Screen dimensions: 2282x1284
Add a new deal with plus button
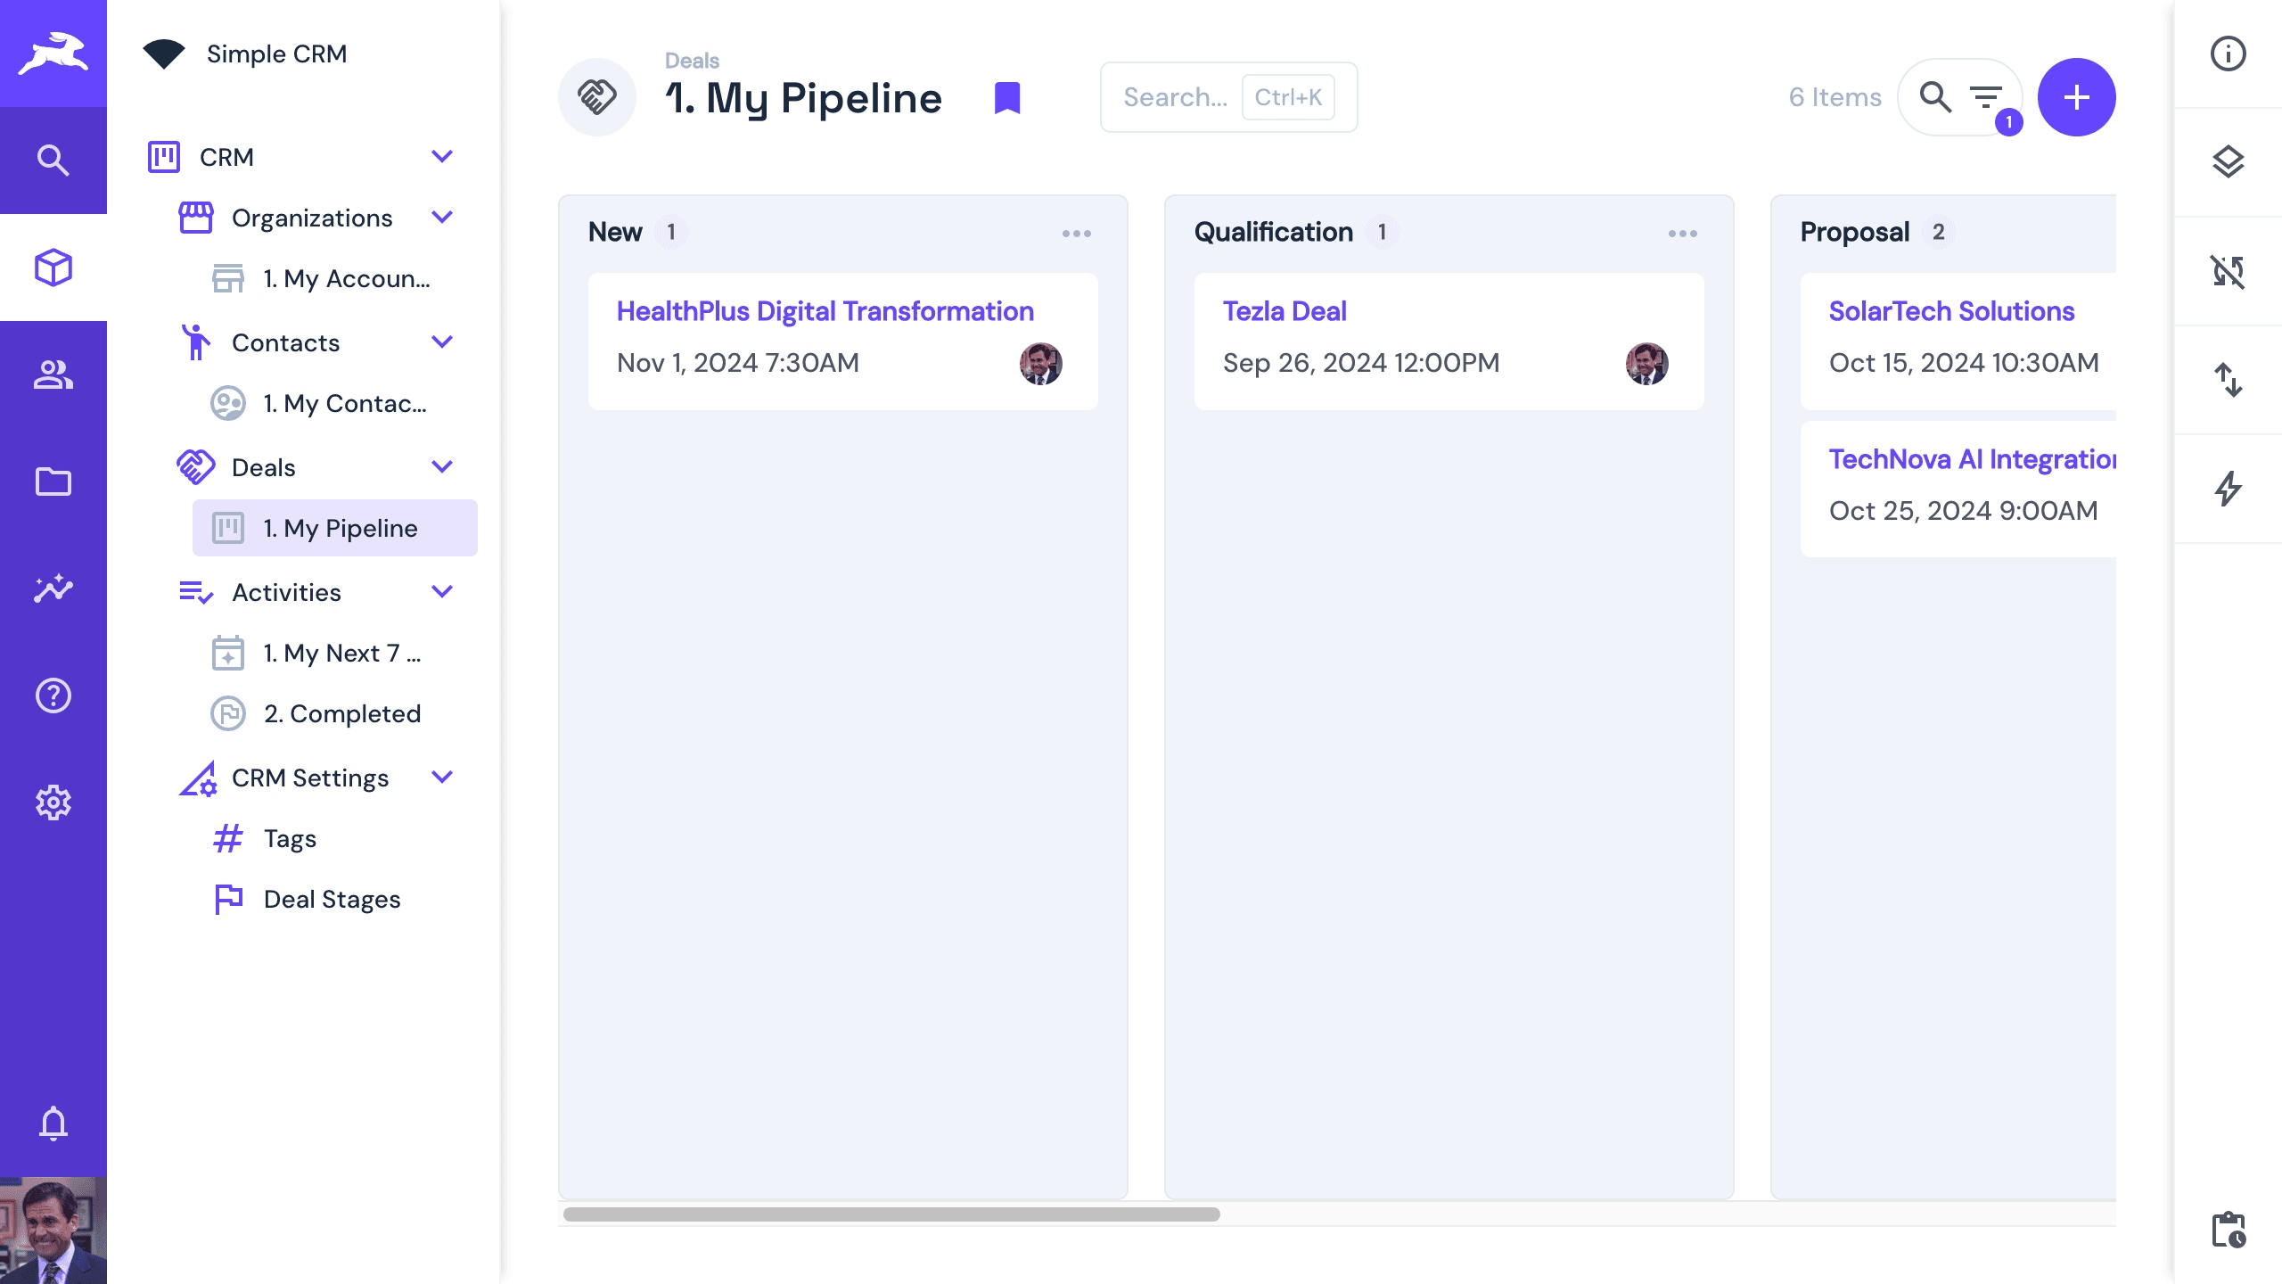click(x=2076, y=97)
